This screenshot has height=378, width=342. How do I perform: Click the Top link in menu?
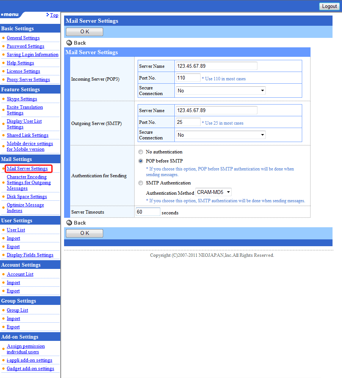(54, 15)
